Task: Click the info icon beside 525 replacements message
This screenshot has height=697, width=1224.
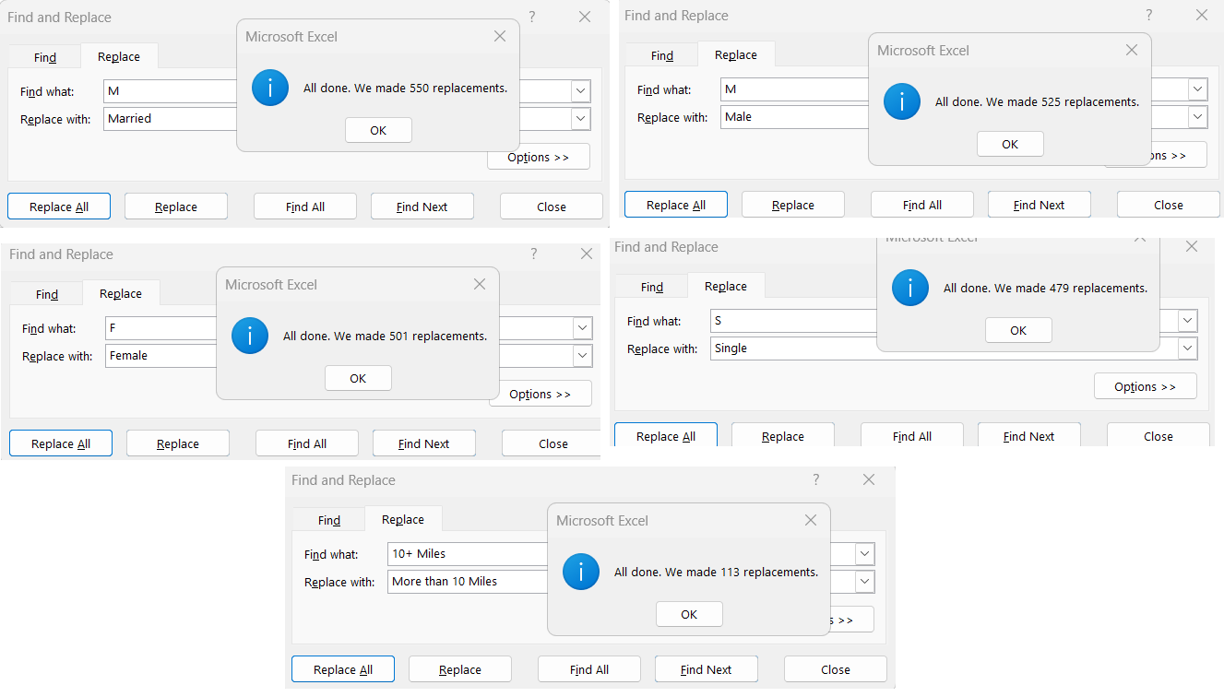Action: pyautogui.click(x=901, y=101)
